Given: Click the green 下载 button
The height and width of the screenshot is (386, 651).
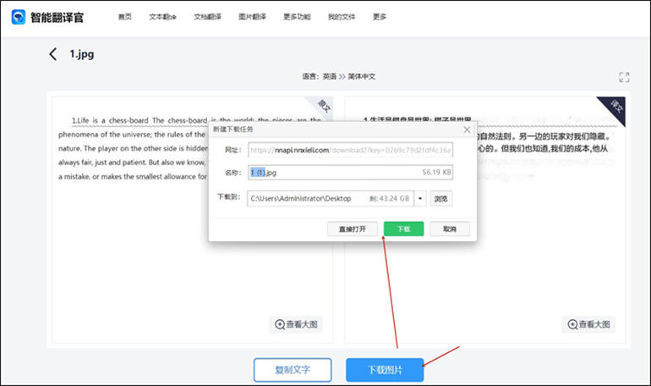Looking at the screenshot, I should pyautogui.click(x=403, y=229).
